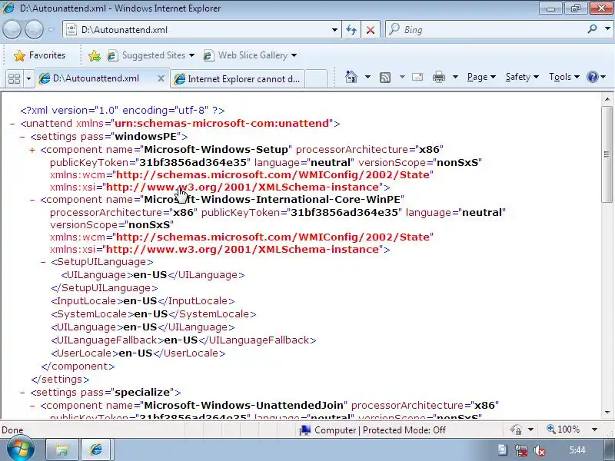Screen dimensions: 615x461
Task: Open a new blank tab
Action: pos(316,79)
